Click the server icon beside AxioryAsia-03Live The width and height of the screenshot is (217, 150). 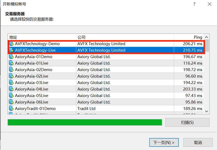[x=11, y=83]
